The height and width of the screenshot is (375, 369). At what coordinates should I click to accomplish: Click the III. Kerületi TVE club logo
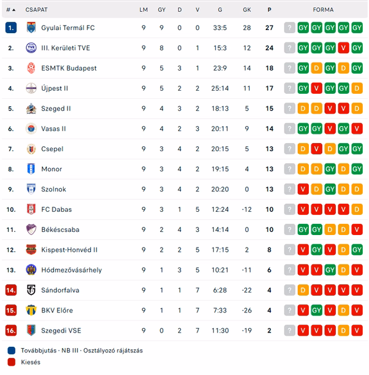(x=31, y=48)
